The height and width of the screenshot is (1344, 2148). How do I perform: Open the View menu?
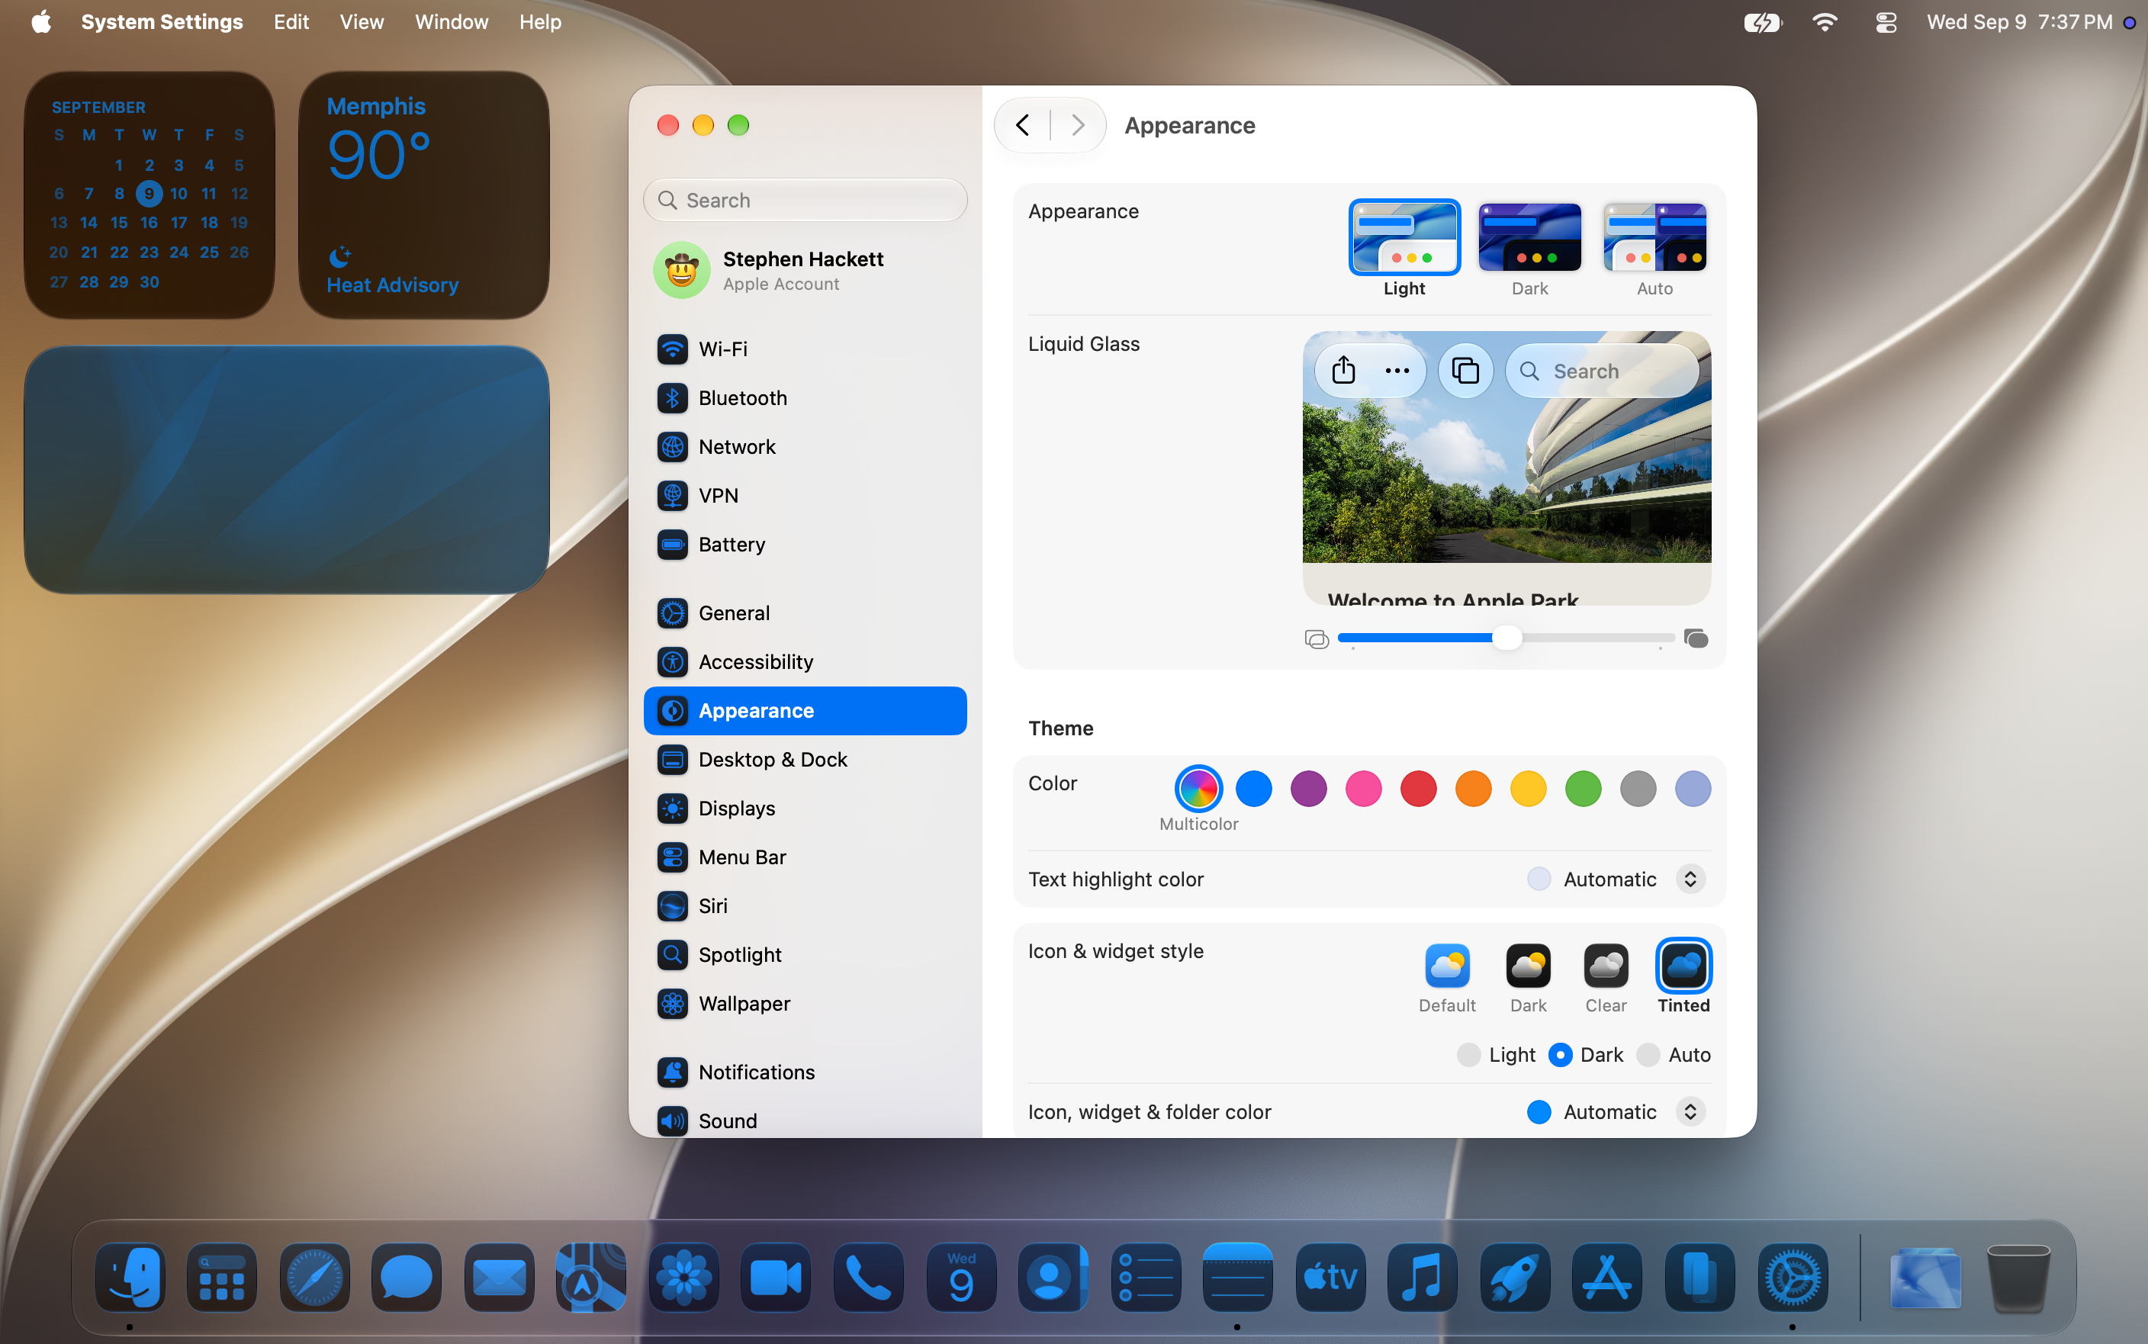tap(361, 22)
